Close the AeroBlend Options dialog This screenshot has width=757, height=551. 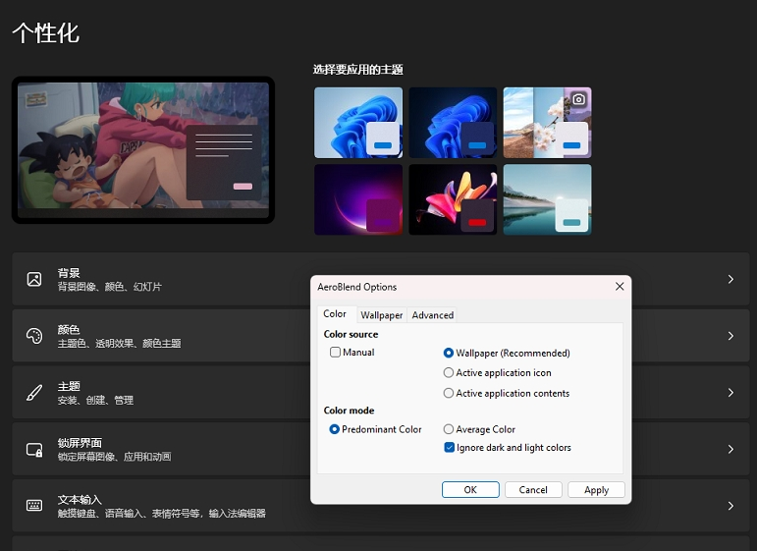(x=620, y=287)
